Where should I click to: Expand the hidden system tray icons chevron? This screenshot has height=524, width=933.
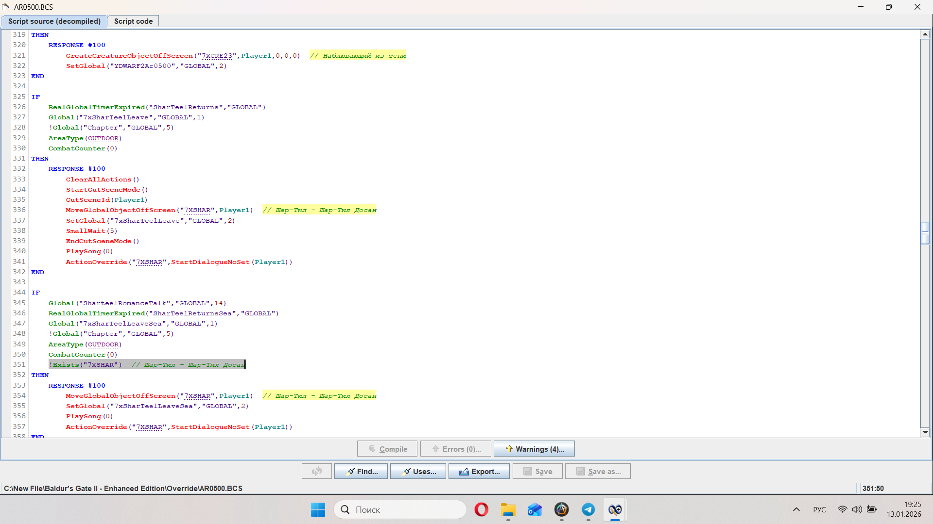pyautogui.click(x=796, y=509)
